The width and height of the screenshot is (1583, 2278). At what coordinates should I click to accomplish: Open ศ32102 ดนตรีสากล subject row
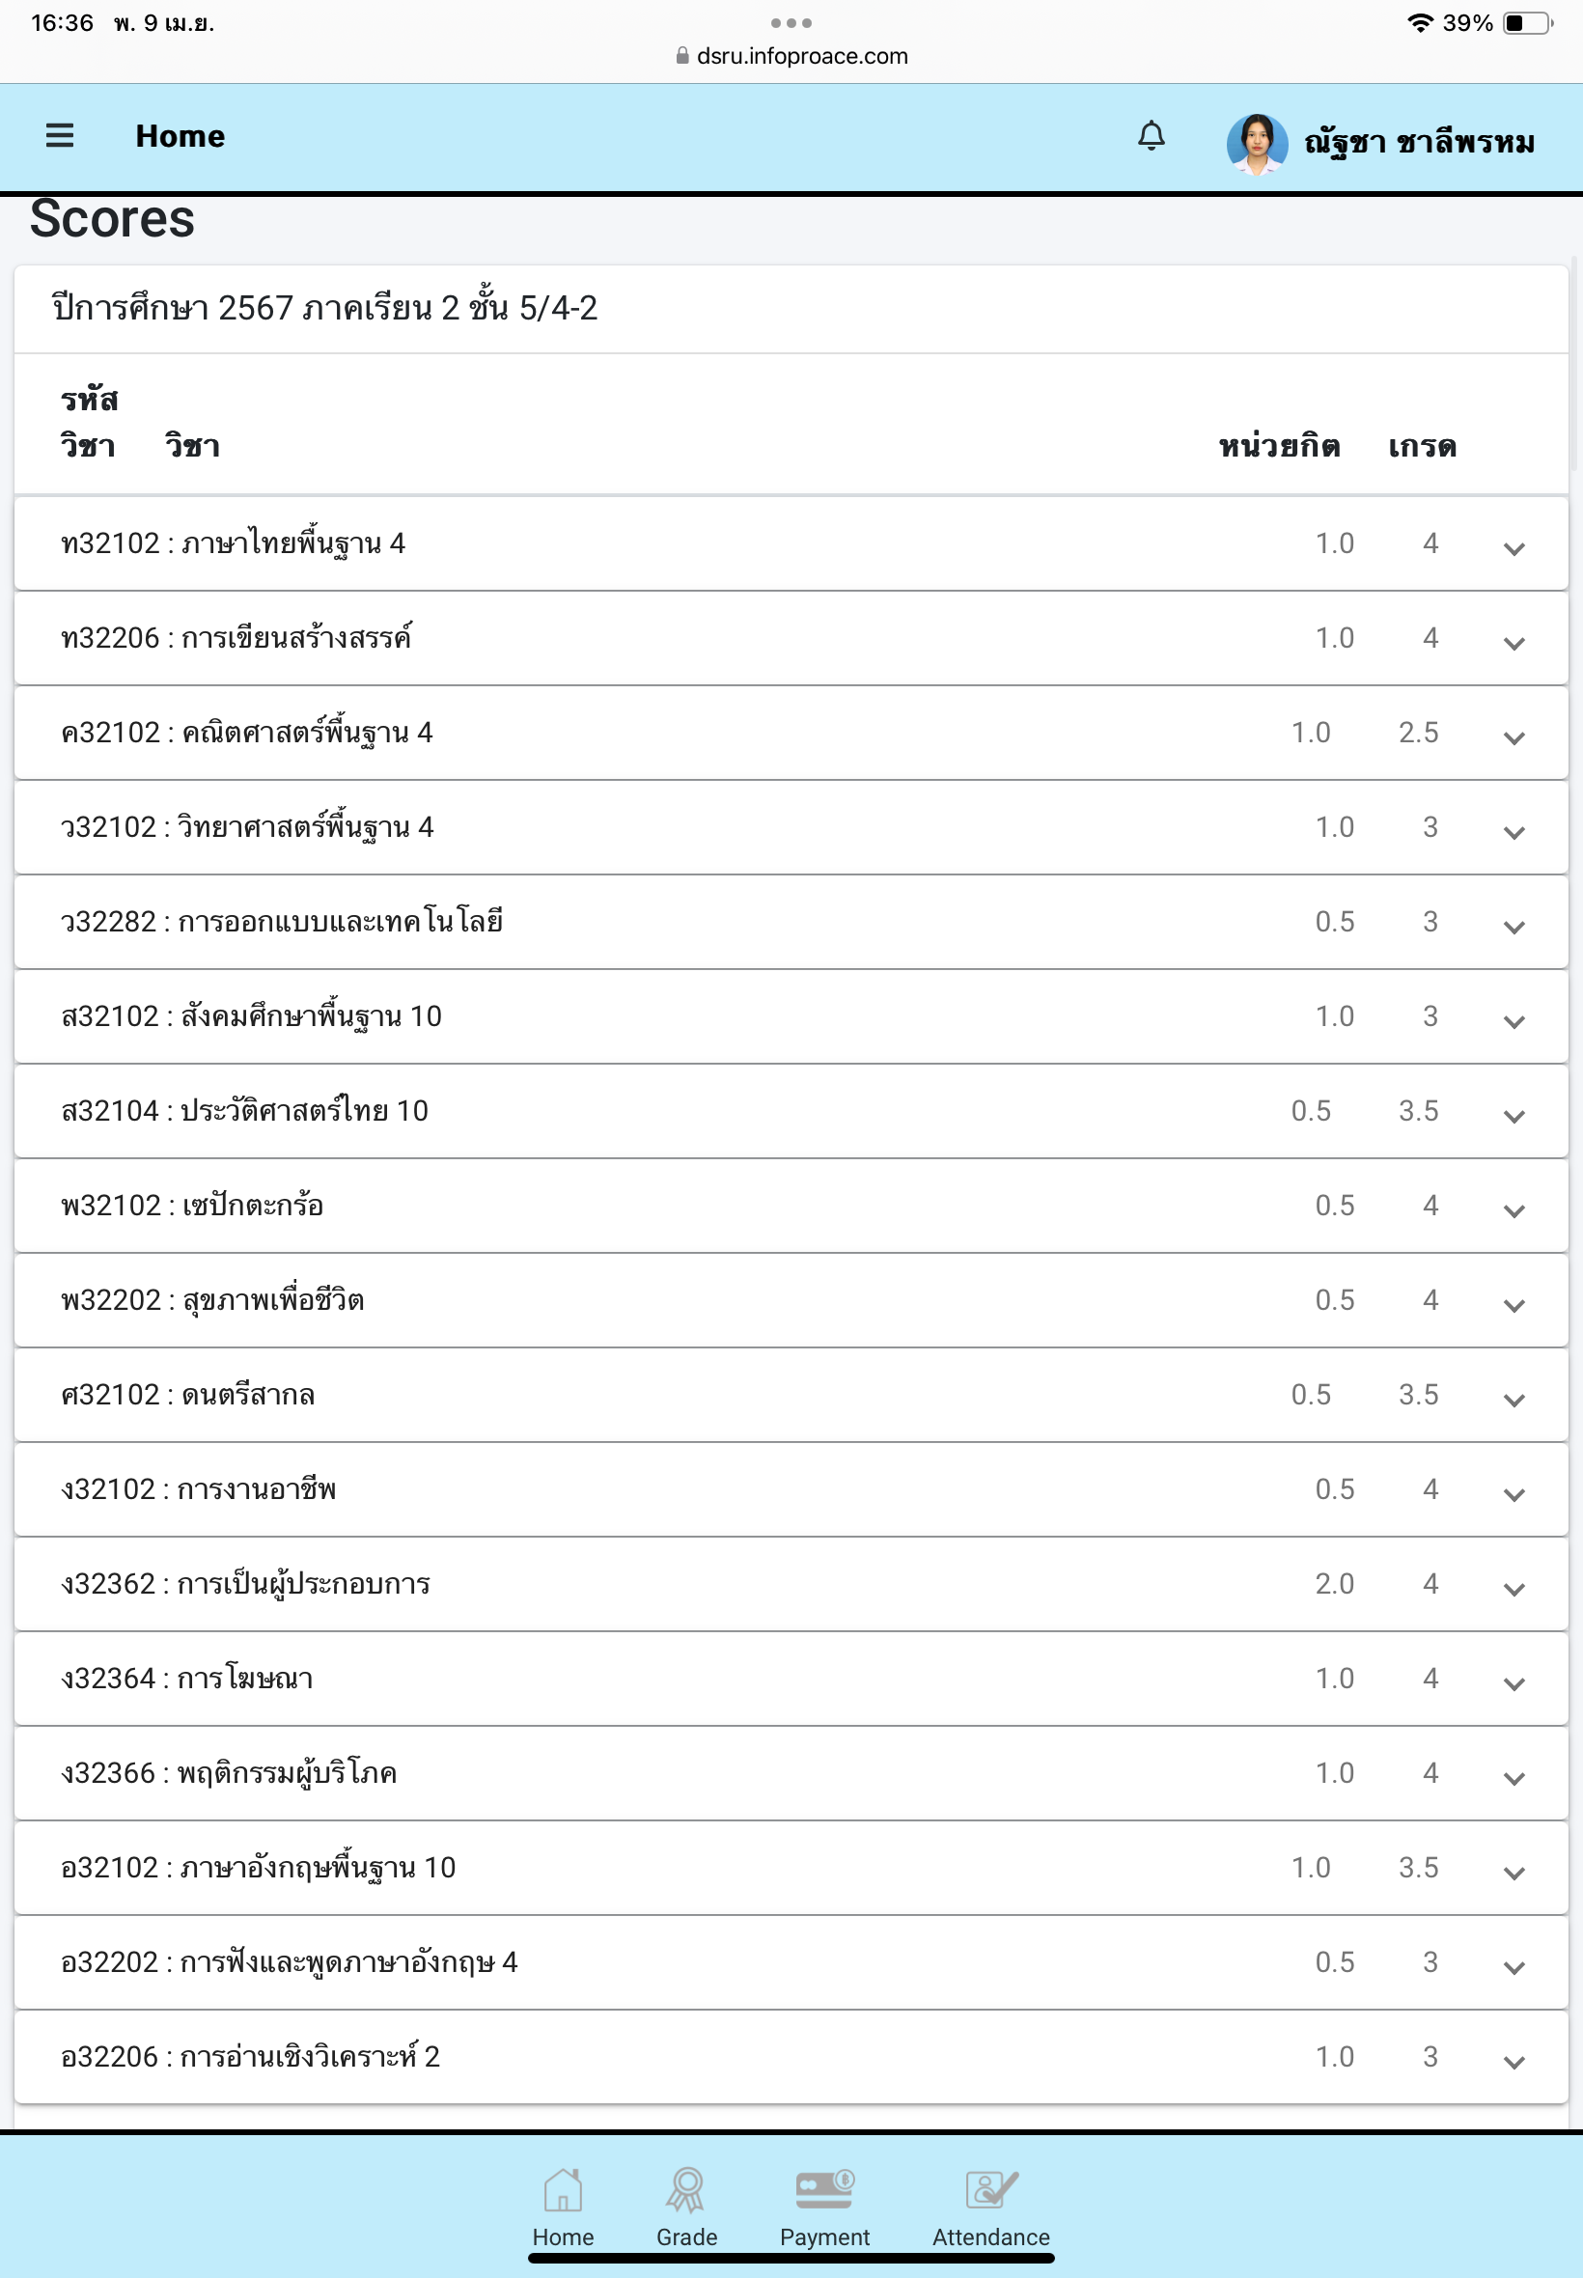pyautogui.click(x=791, y=1395)
